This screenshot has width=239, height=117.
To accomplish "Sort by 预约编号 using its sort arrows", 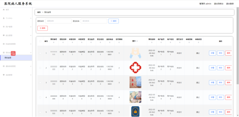I will coord(53,43).
